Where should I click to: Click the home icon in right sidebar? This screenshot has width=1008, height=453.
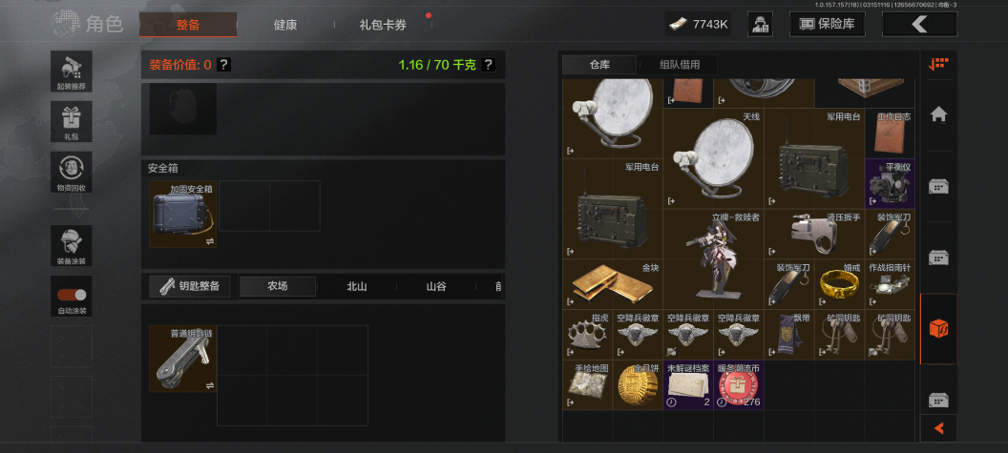[938, 115]
